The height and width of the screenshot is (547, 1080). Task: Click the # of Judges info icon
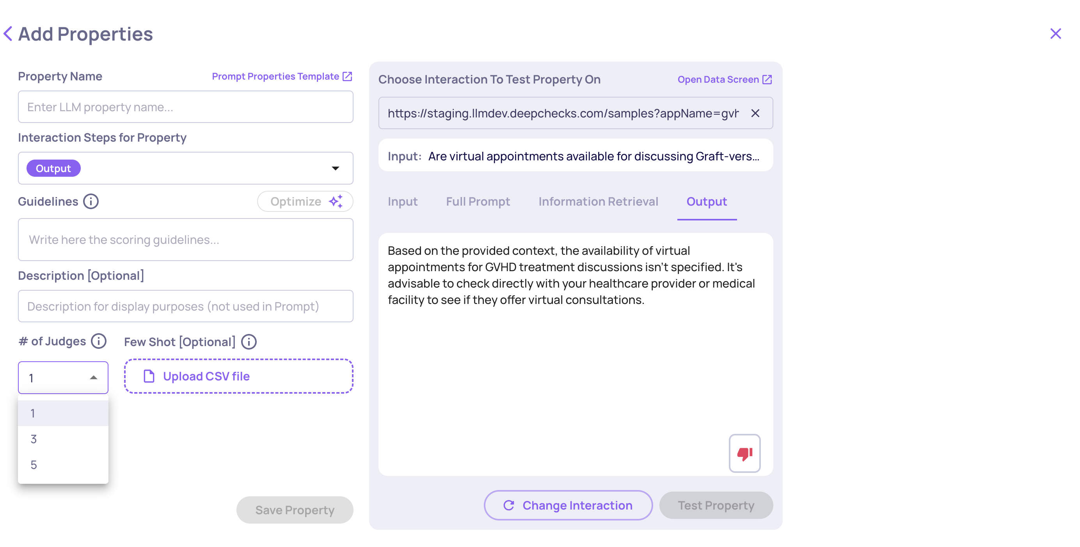tap(99, 341)
